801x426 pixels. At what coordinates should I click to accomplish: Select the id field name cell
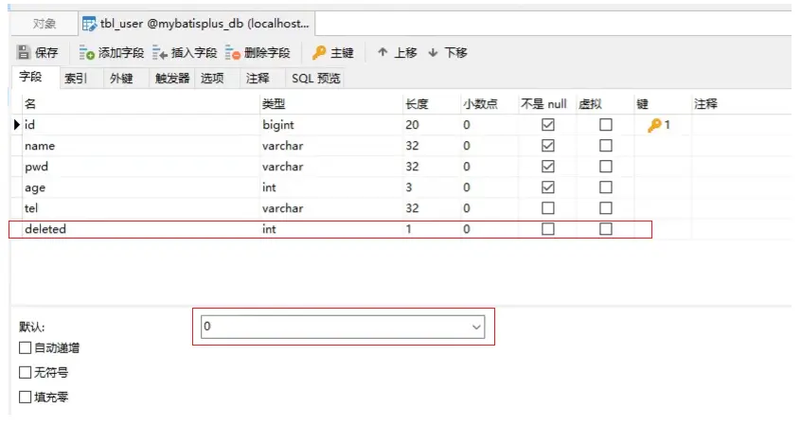pos(140,125)
